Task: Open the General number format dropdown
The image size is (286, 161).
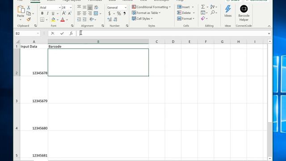Action: pyautogui.click(x=126, y=8)
